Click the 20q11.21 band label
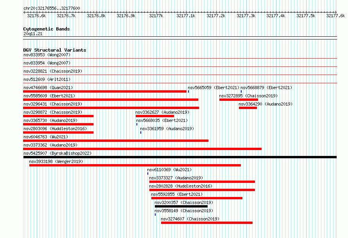 coord(33,34)
